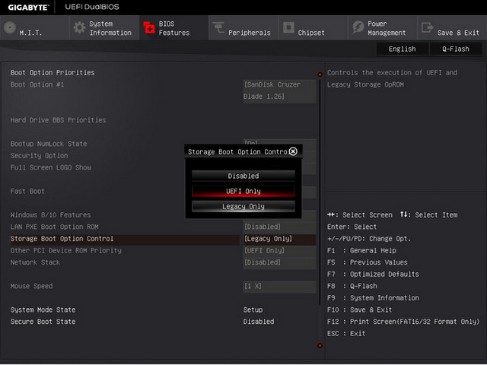
Task: Click the Chipset square icon
Action: point(288,28)
